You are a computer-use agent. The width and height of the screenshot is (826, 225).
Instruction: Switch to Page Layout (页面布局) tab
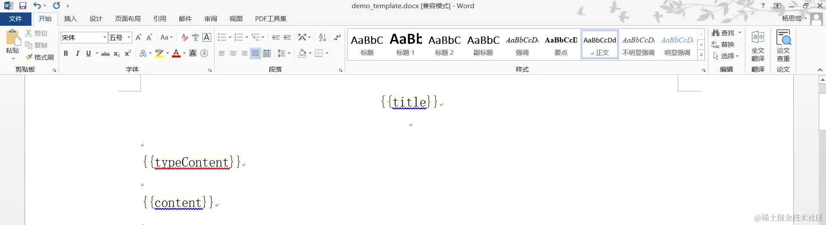pyautogui.click(x=128, y=19)
